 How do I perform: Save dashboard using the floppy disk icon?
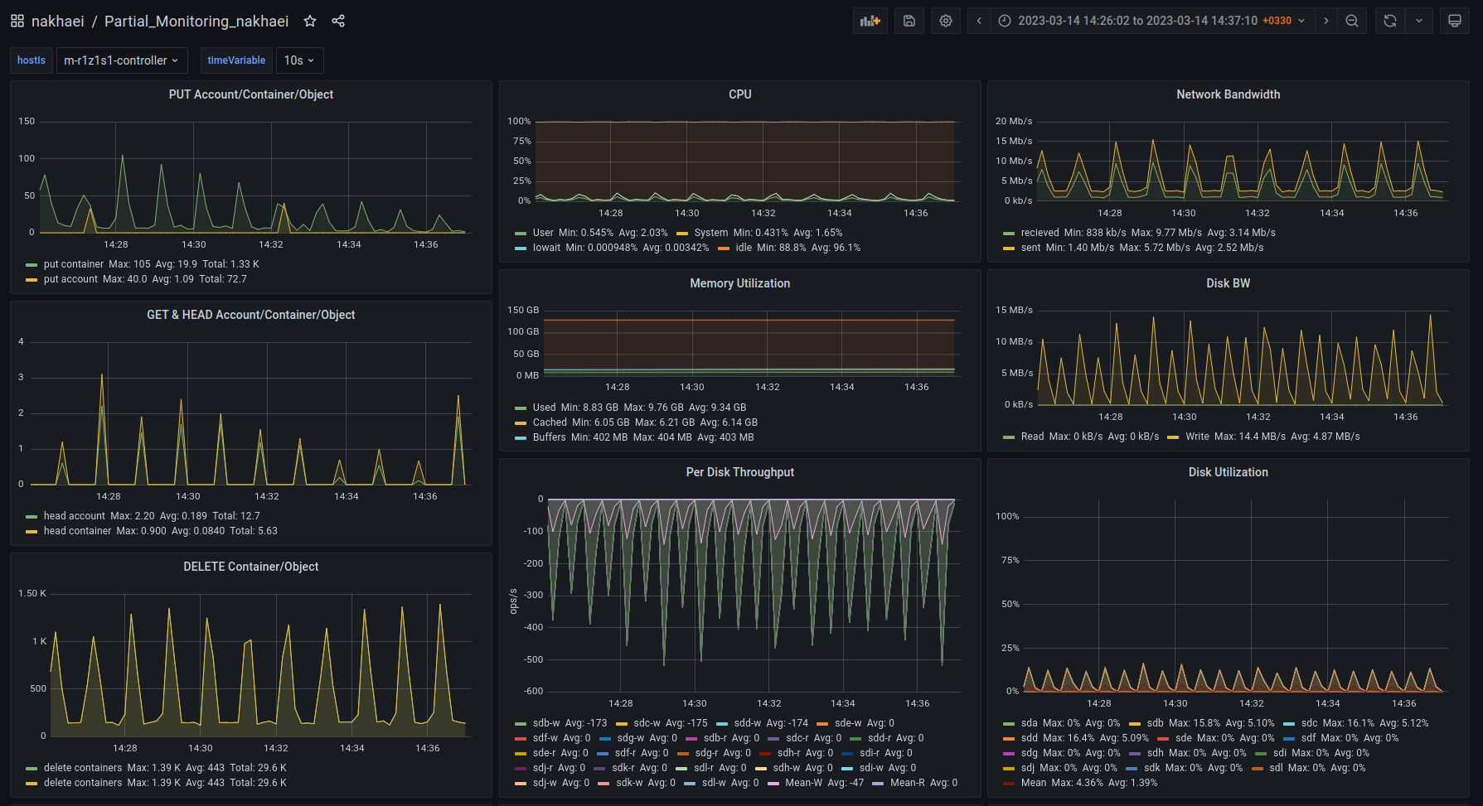coord(909,21)
